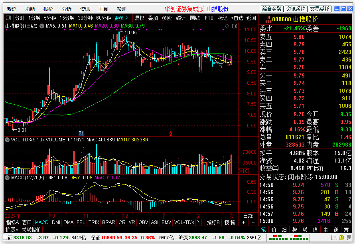Click the 上证 index value 3316.93
Image resolution: width=355 pixels, height=244 pixels.
23,238
